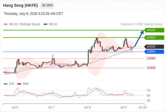165x112 pixels.
Task: Click the 23400 red support label
Action: point(151,68)
